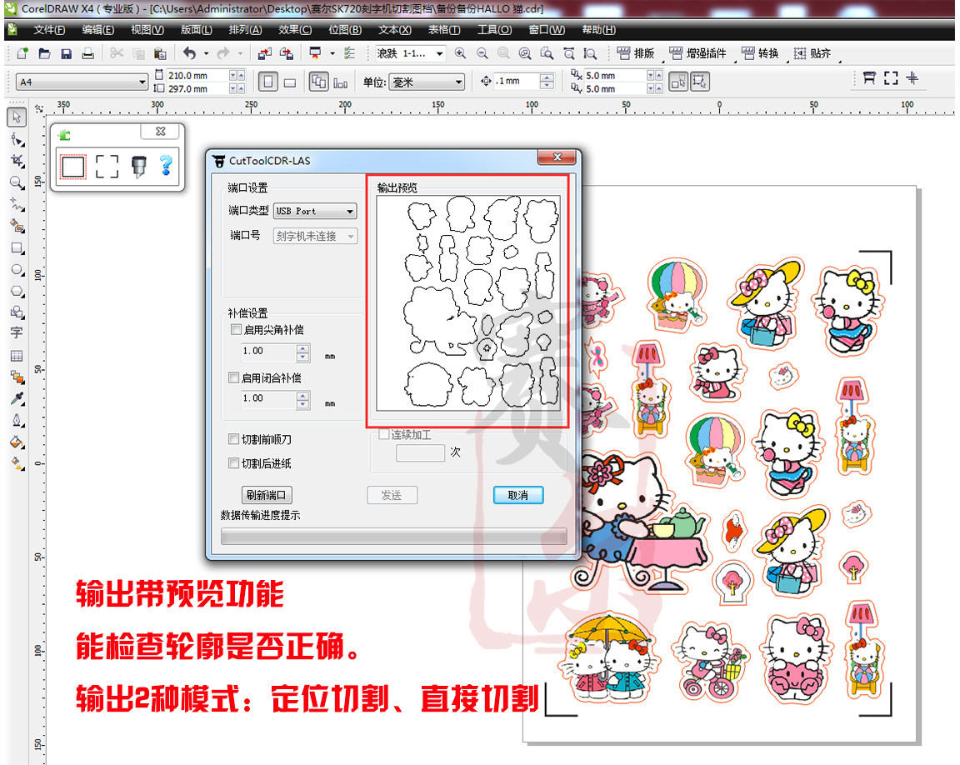Open the 单位 毫米 units dropdown
The width and height of the screenshot is (960, 765).
click(427, 82)
